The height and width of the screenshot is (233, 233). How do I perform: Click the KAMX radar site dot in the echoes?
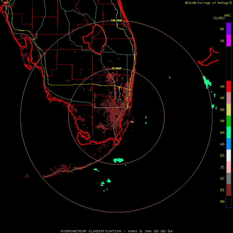pos(116,116)
